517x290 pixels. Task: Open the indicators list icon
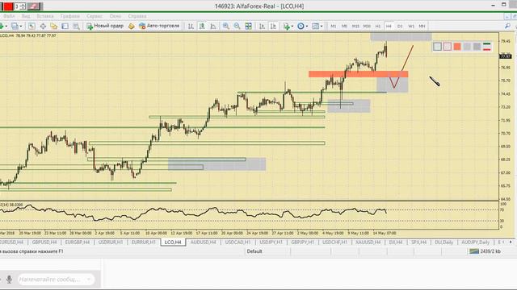point(286,26)
